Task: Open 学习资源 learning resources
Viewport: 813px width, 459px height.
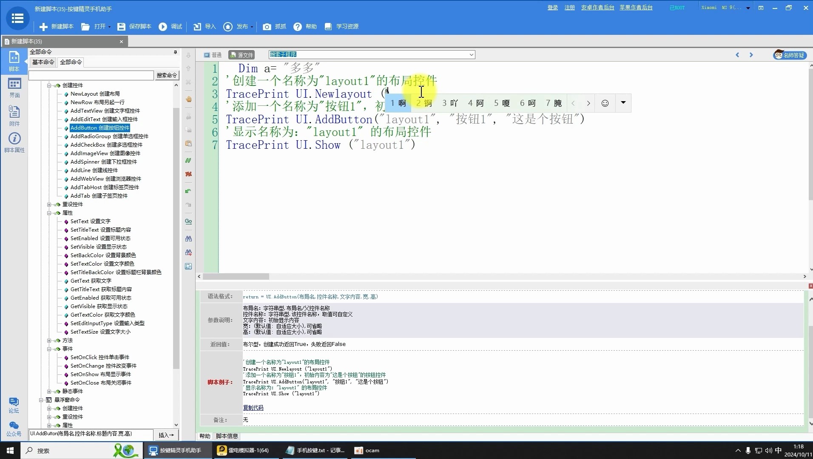Action: point(342,26)
